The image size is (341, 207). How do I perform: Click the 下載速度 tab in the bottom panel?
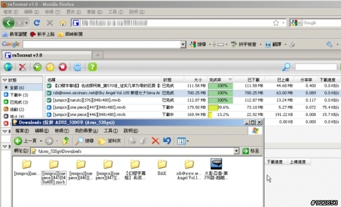click(x=275, y=162)
